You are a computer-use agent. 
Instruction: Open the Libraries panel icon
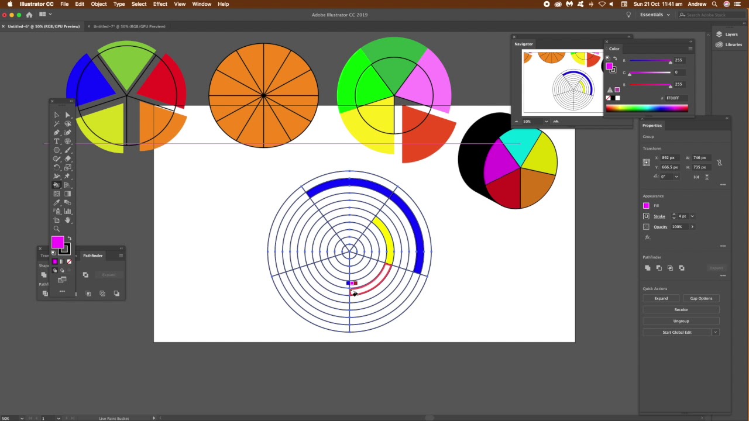click(x=729, y=44)
